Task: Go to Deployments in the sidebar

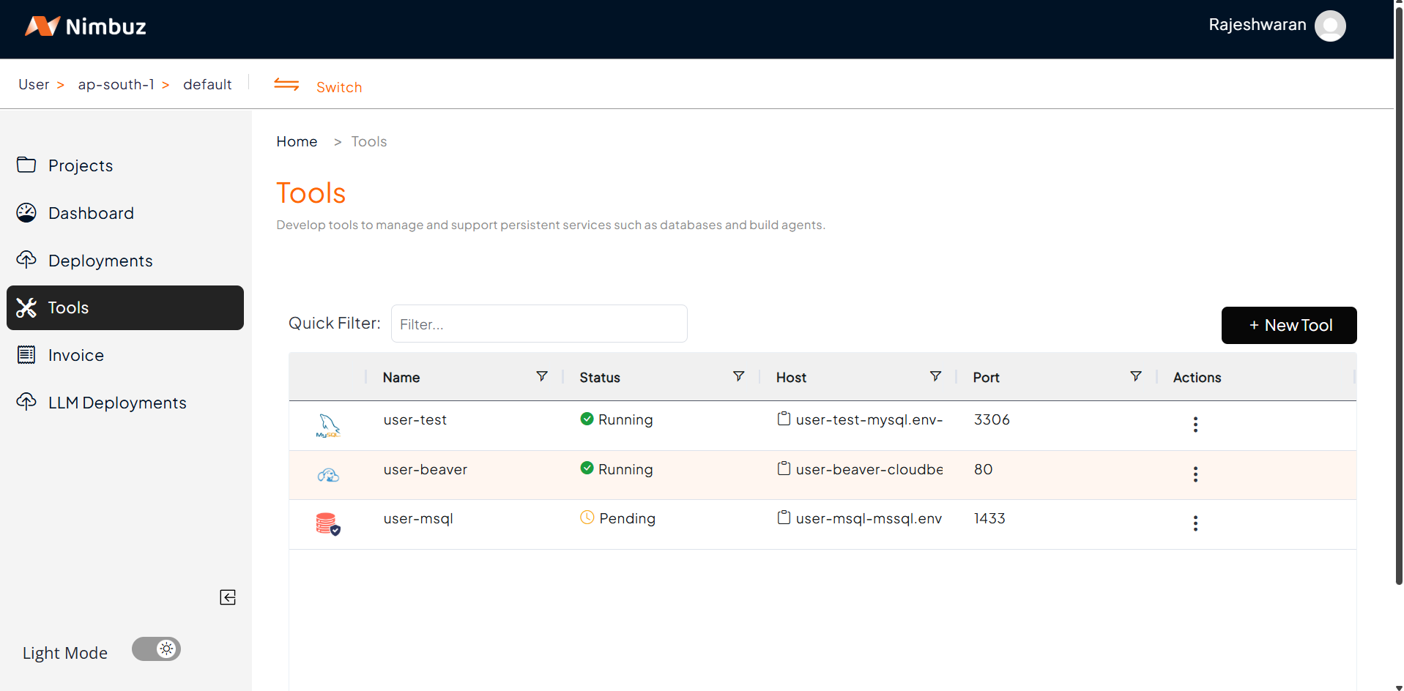Action: pos(100,261)
